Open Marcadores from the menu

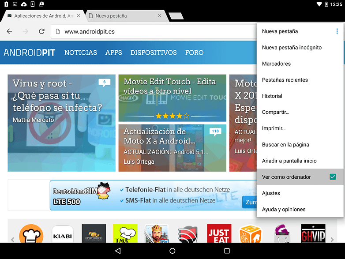point(300,64)
